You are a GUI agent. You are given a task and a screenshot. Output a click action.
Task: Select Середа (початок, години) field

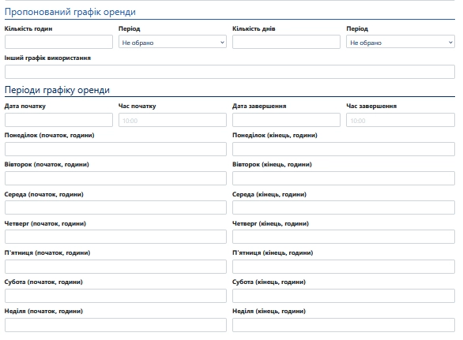click(x=115, y=207)
